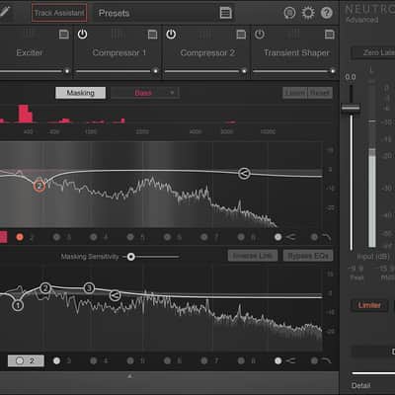Image resolution: width=395 pixels, height=395 pixels.
Task: Toggle the orange band 2 enable dot in the upper row
Action: [20, 237]
